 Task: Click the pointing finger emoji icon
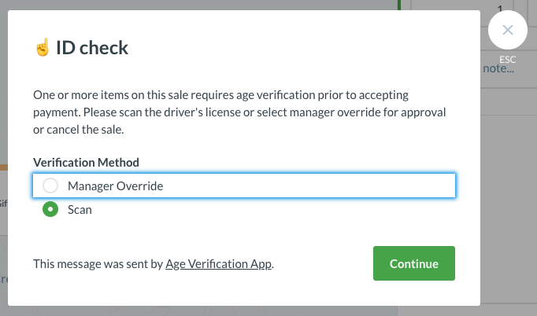(x=42, y=49)
